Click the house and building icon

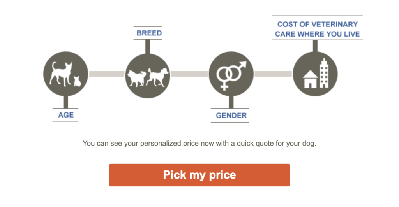click(315, 74)
